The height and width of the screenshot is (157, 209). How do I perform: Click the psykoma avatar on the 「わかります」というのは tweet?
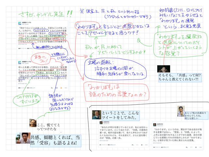(x=154, y=125)
